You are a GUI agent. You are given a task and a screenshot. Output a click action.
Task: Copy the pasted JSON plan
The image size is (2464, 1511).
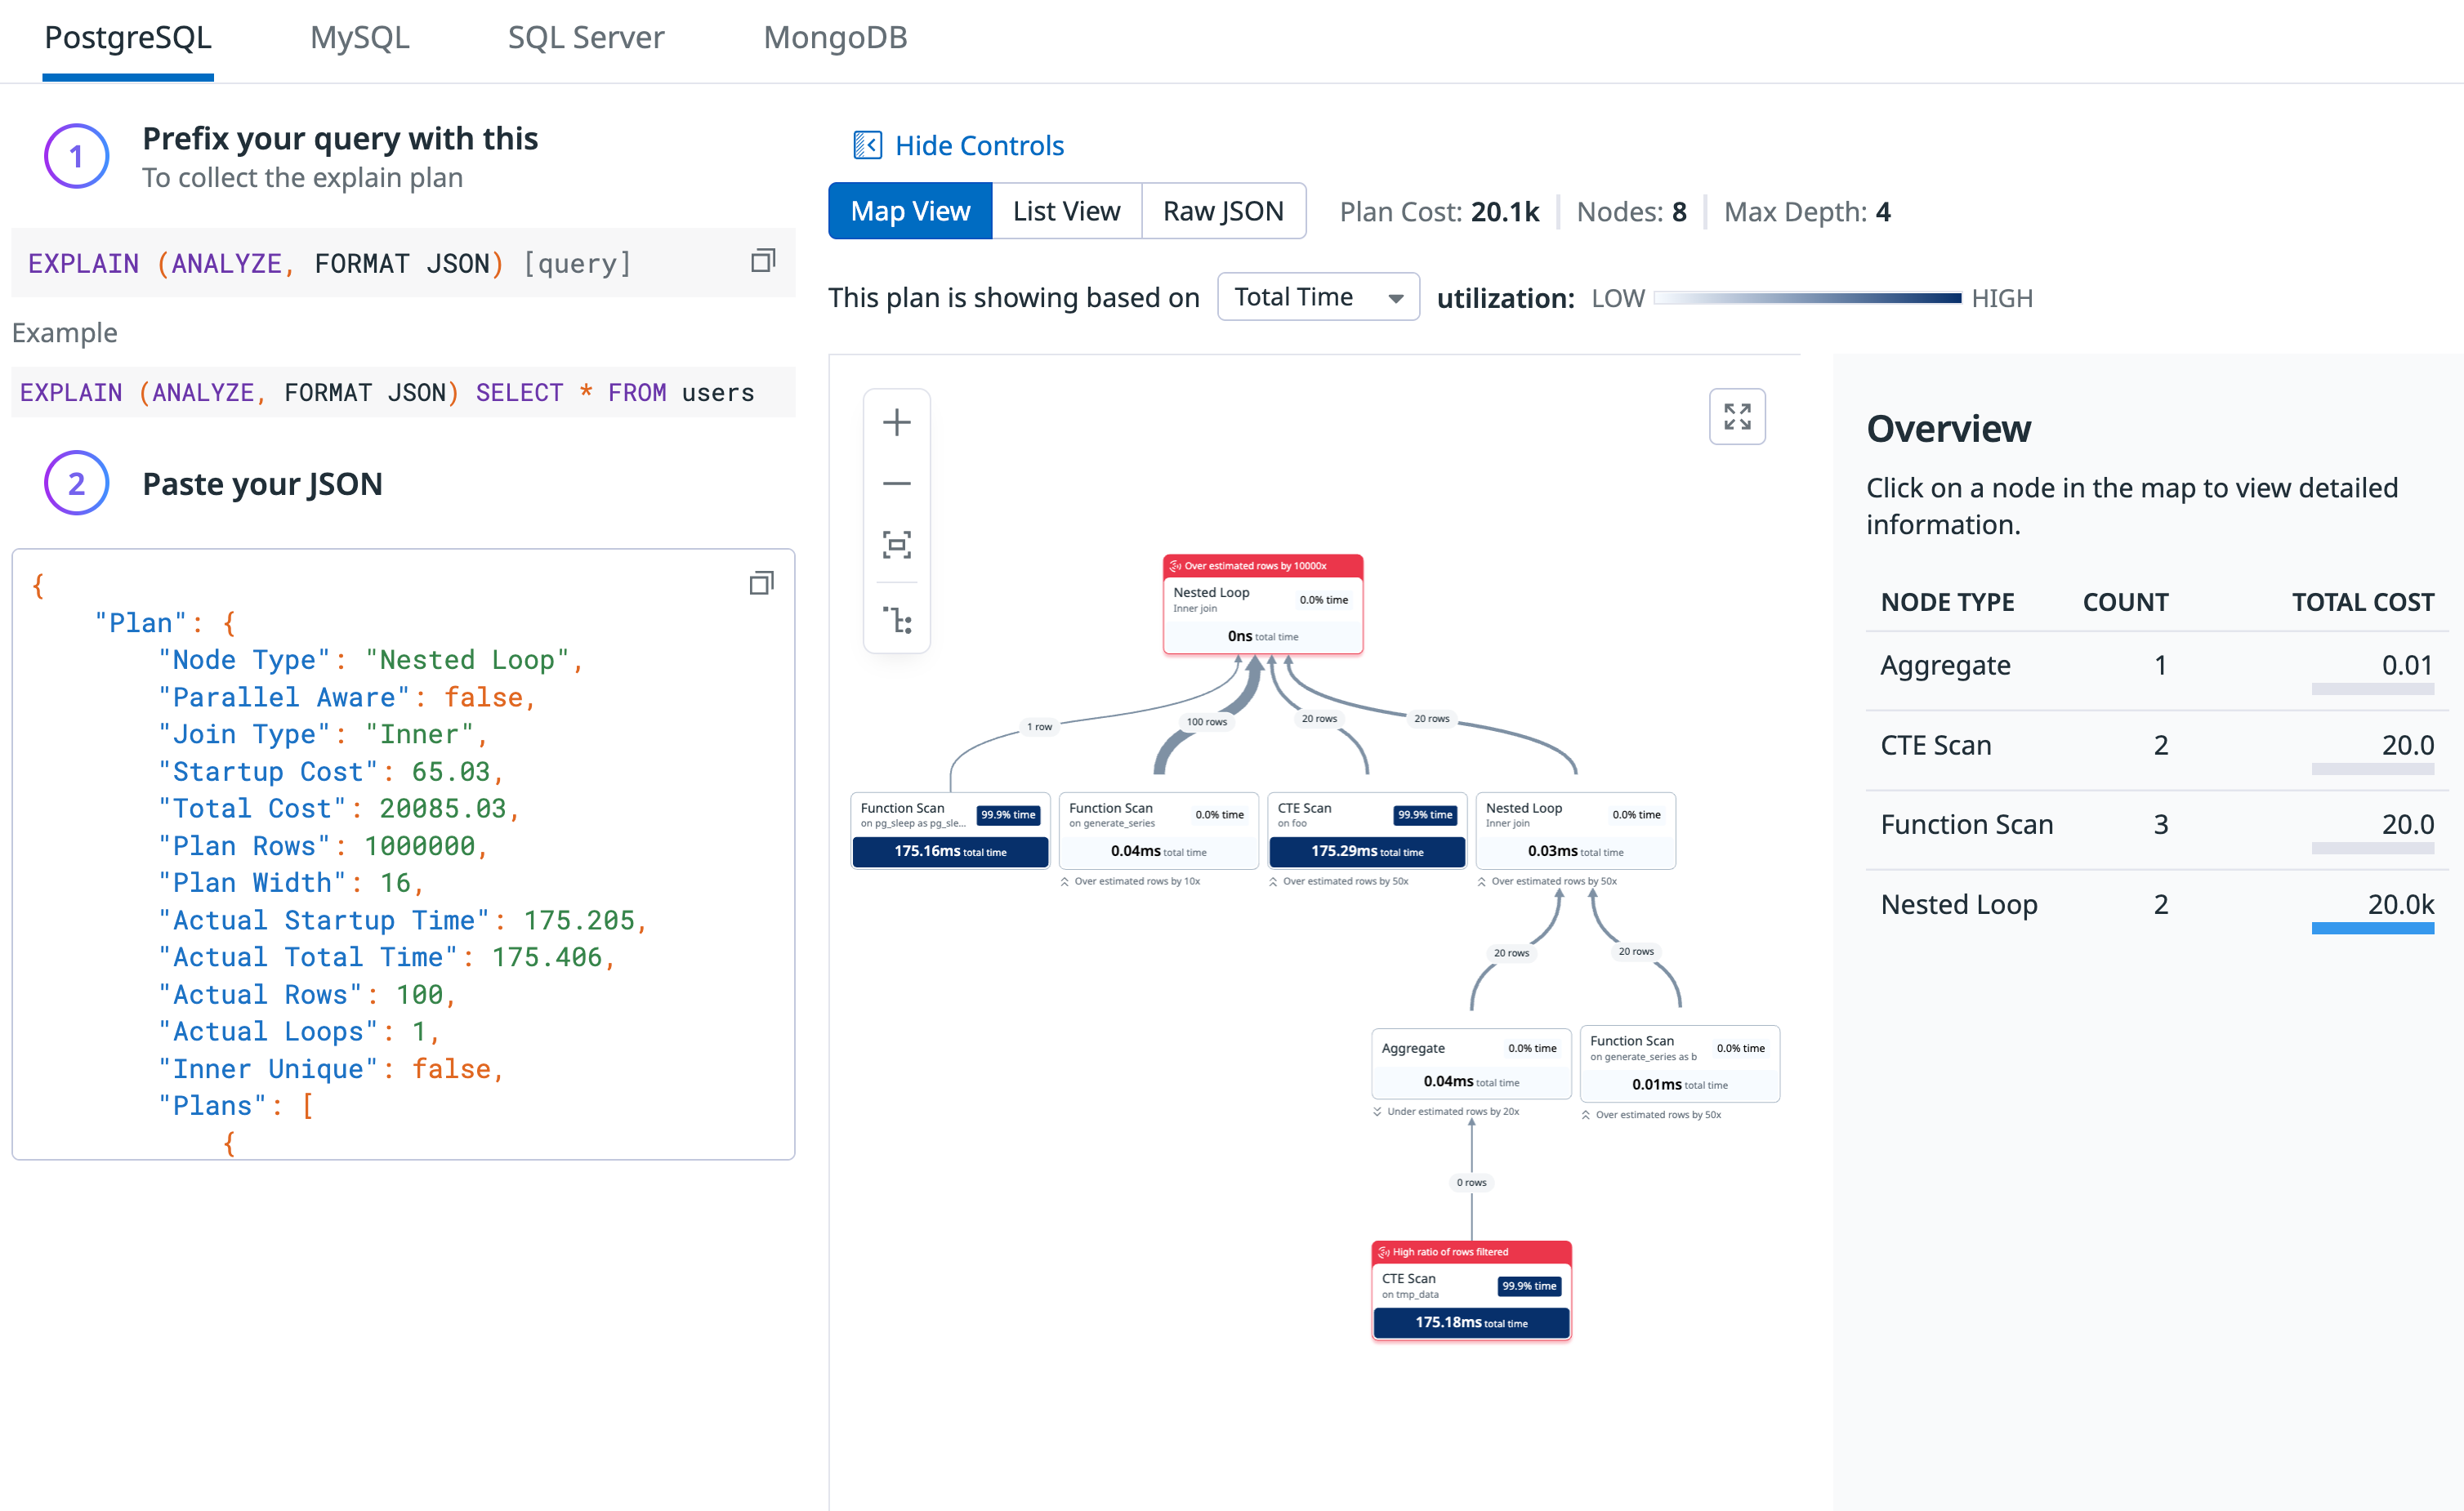761,582
